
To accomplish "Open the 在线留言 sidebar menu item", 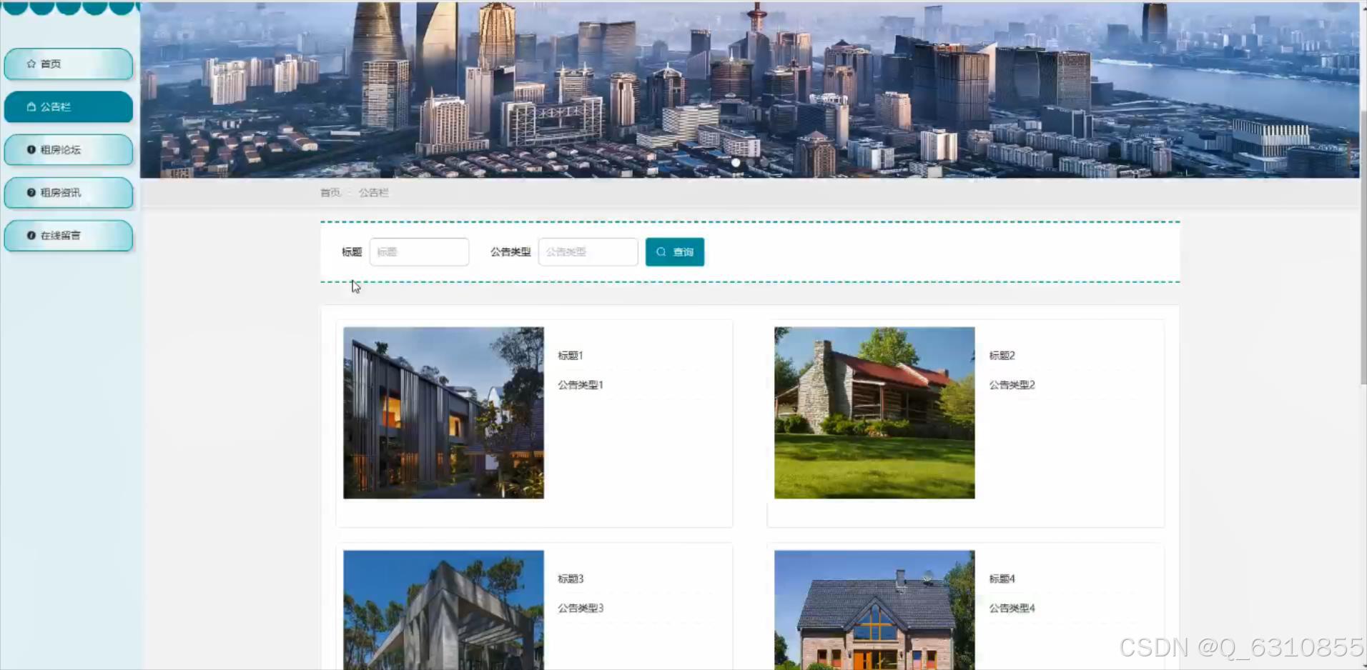I will tap(68, 236).
